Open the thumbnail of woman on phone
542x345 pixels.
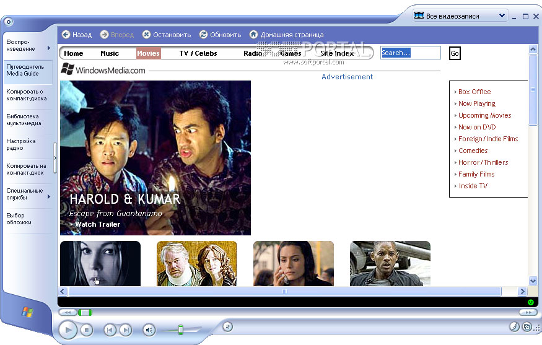coord(294,263)
